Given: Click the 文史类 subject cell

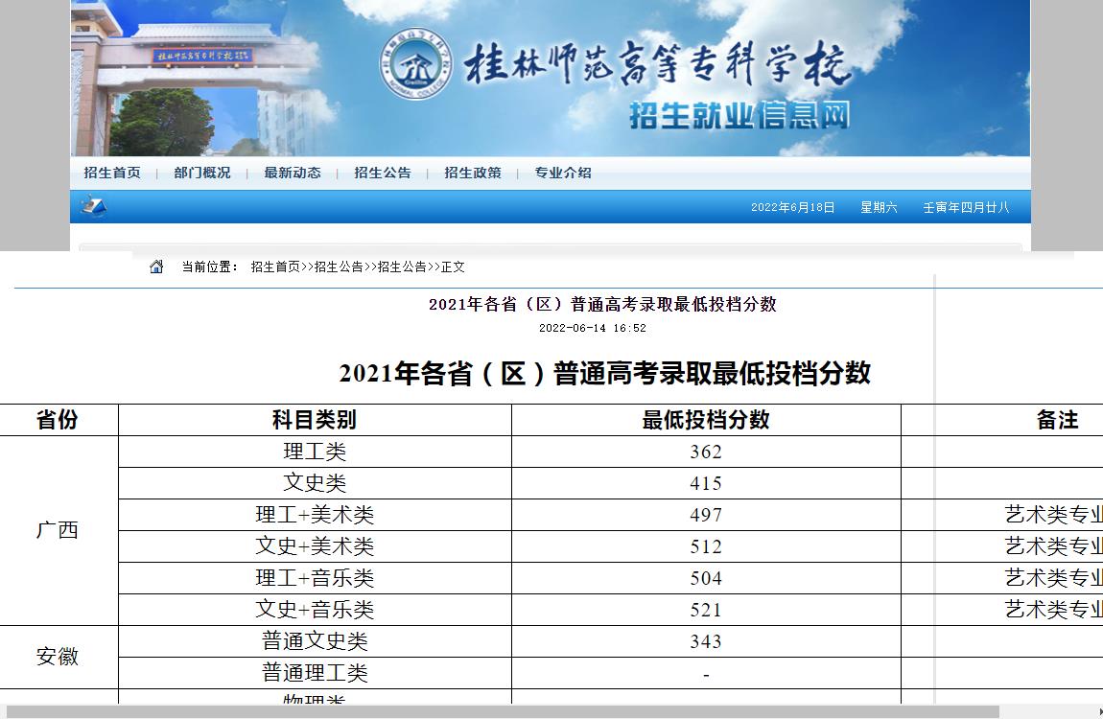Looking at the screenshot, I should pos(315,483).
